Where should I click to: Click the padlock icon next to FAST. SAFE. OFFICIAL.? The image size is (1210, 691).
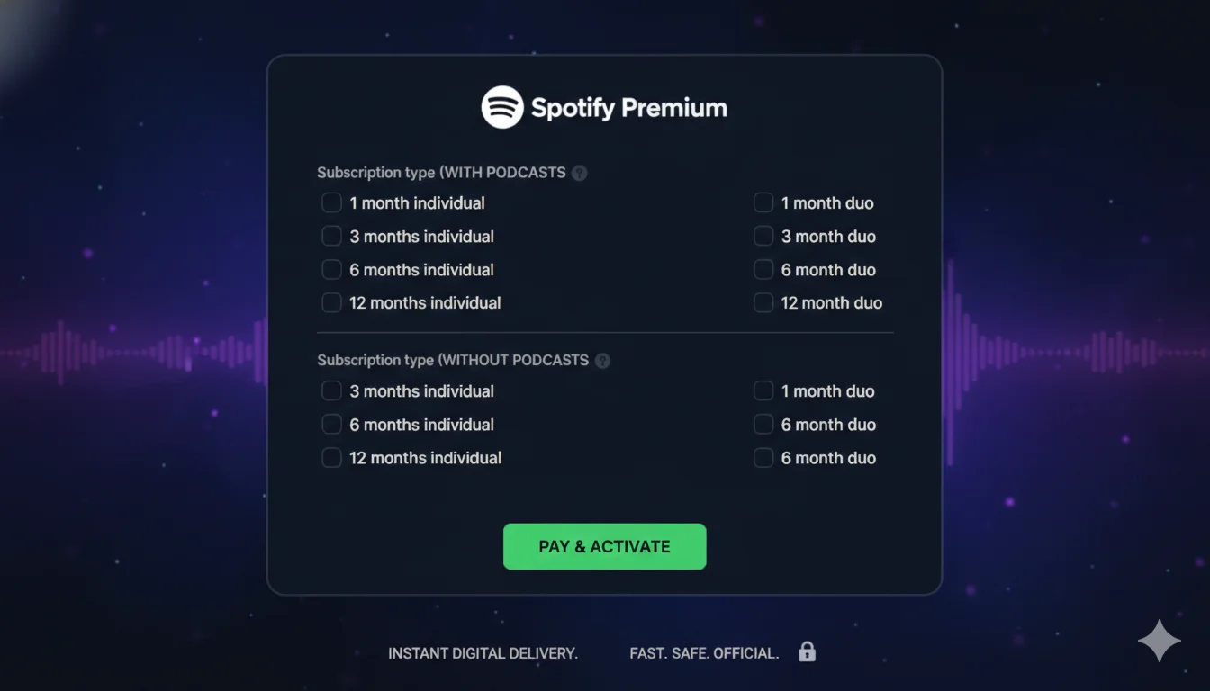pos(808,651)
